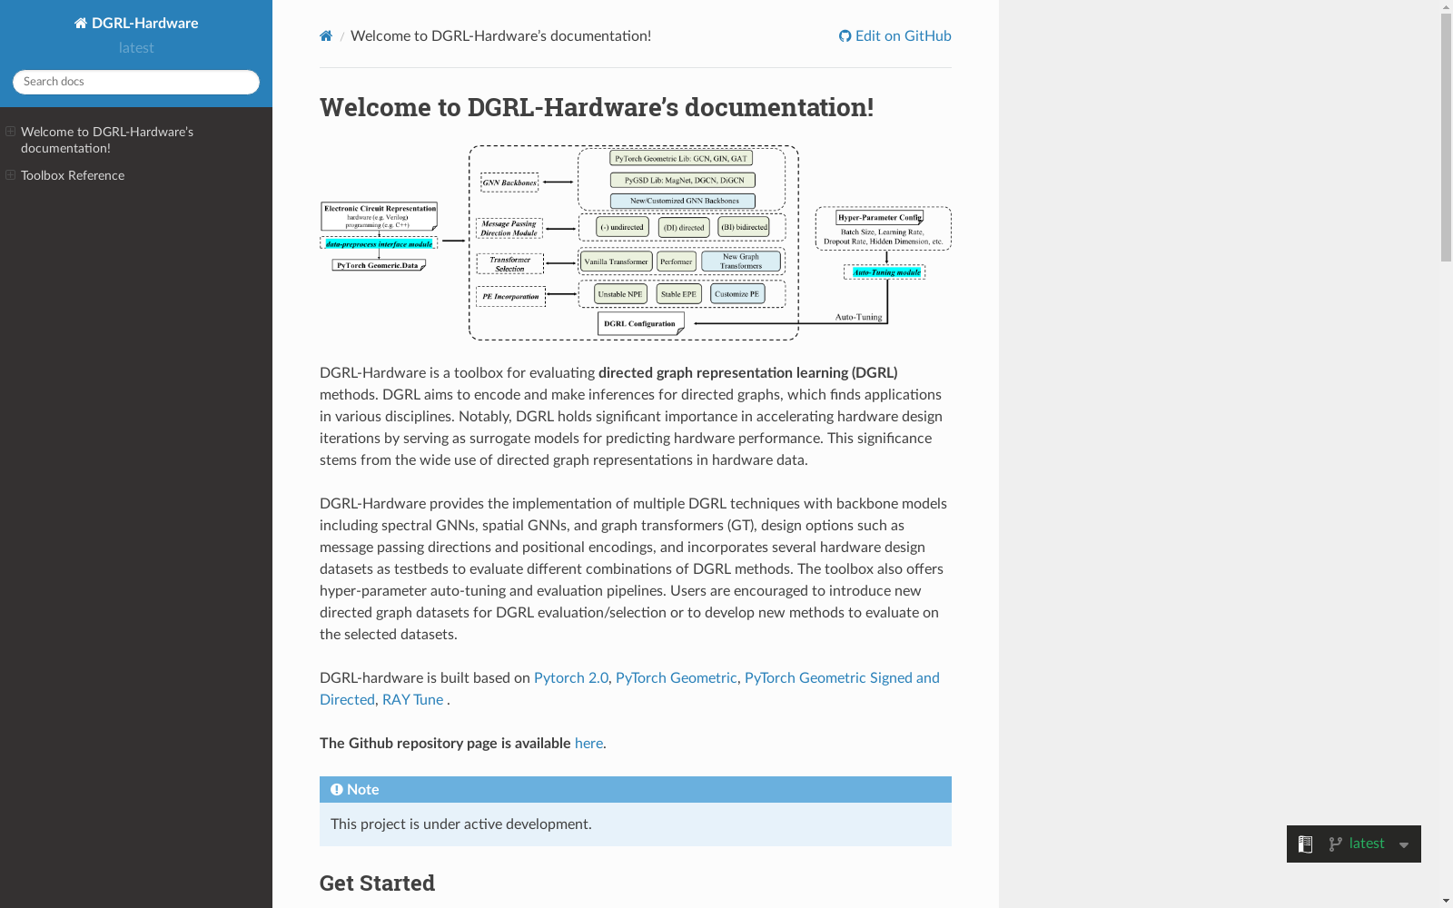Click the scrollbar down arrow

click(x=1446, y=901)
